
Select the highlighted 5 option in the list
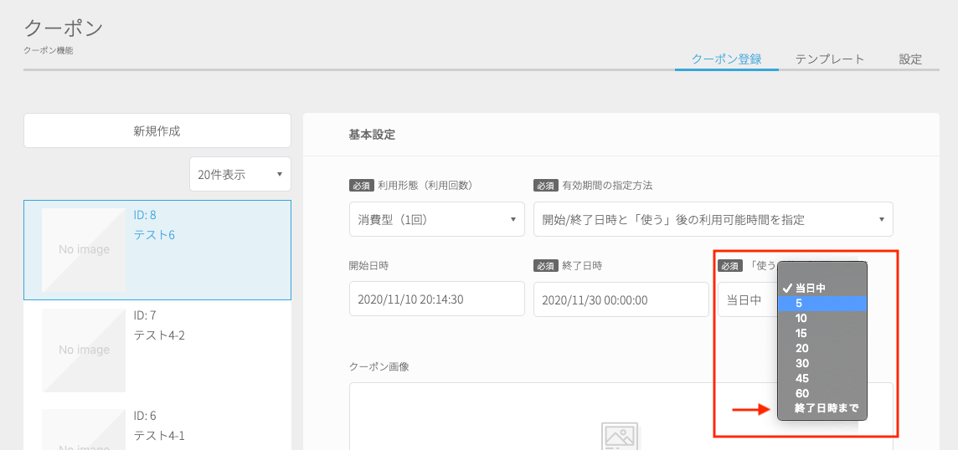822,304
